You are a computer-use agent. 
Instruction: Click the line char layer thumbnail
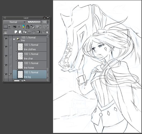(x=20, y=56)
